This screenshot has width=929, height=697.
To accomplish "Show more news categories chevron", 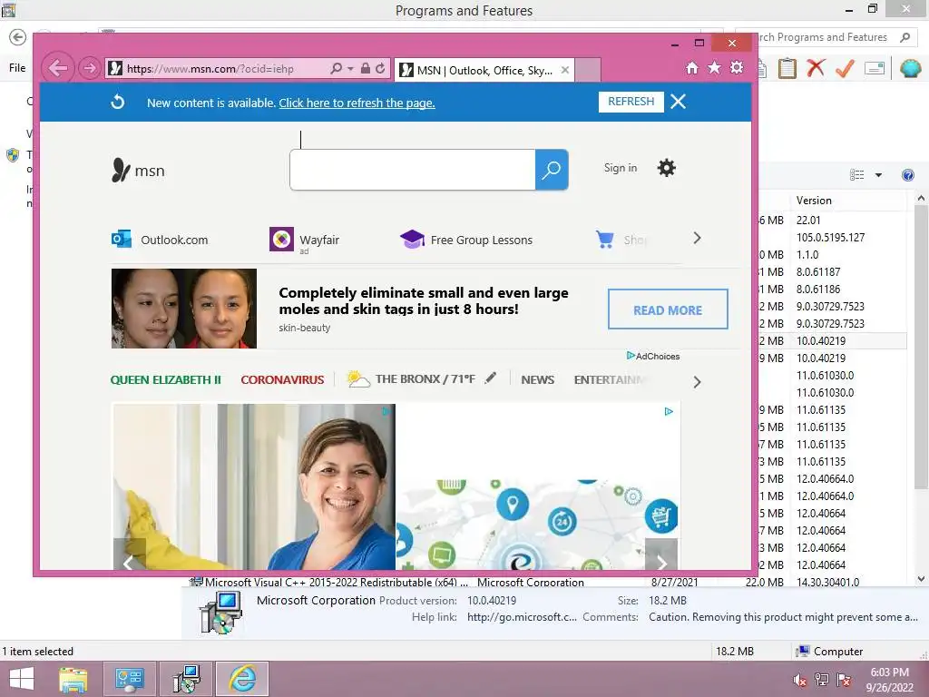I will [697, 382].
